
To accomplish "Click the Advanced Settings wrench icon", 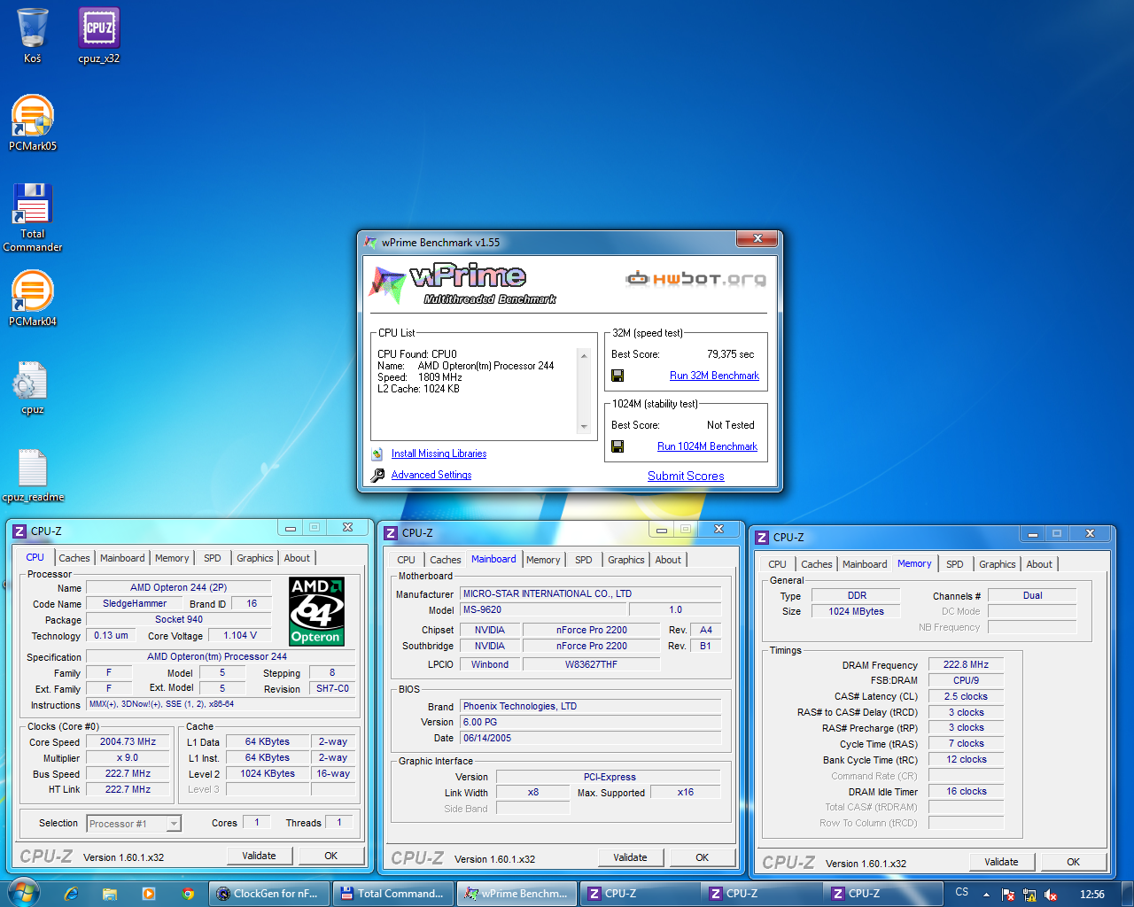I will (377, 475).
